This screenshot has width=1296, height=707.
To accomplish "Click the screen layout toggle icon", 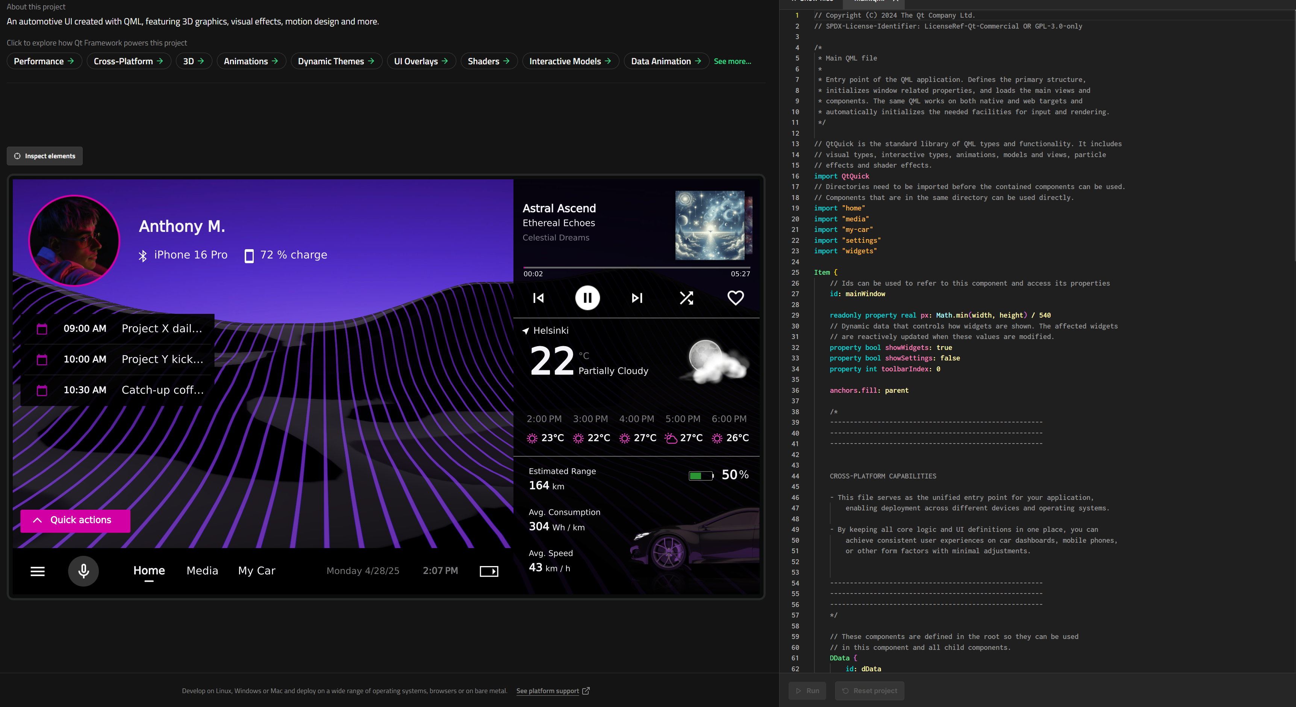I will coord(489,571).
